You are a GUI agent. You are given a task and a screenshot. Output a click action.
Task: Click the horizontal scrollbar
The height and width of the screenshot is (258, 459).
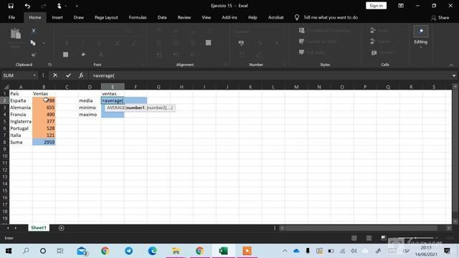(x=361, y=228)
